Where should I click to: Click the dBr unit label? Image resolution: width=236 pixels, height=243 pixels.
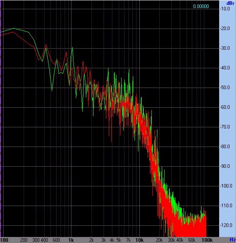click(230, 3)
